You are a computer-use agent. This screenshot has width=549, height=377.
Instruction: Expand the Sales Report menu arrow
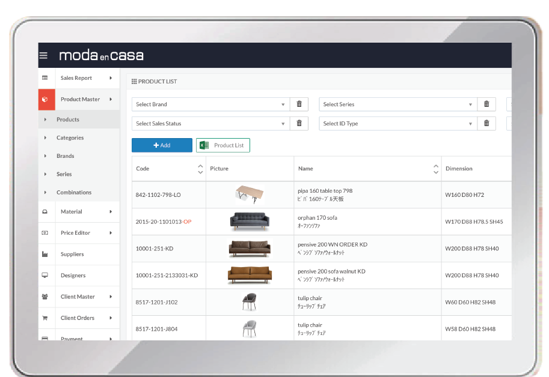[x=111, y=78]
